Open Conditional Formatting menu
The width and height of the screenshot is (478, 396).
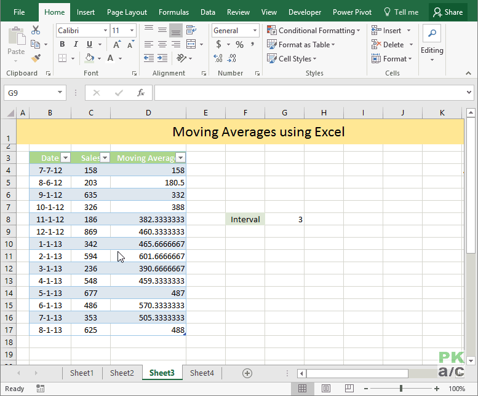(x=314, y=31)
